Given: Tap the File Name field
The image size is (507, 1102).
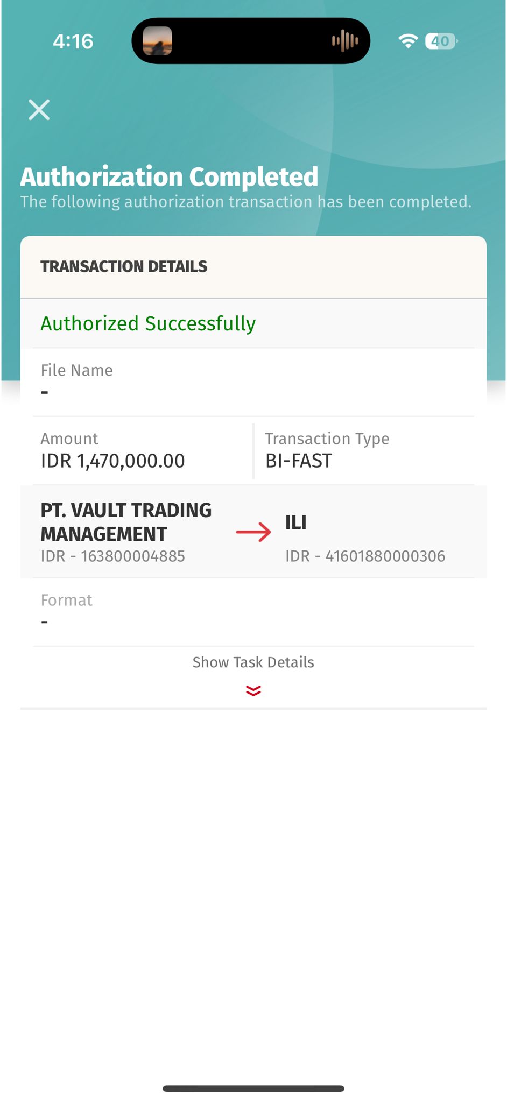Looking at the screenshot, I should [77, 381].
